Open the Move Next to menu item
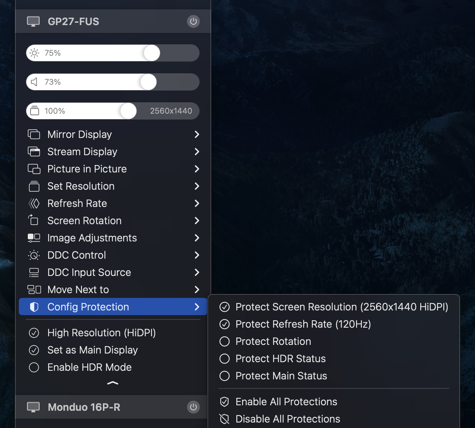Viewport: 475px width, 428px height. 113,290
